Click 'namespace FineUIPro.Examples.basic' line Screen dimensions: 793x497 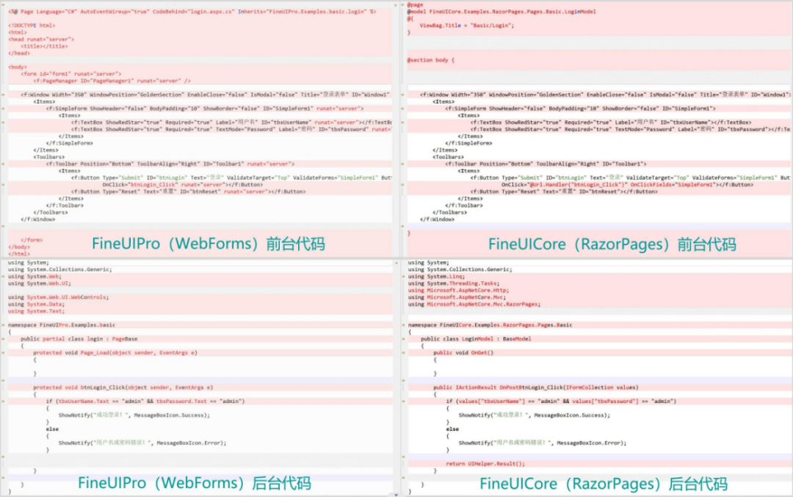tap(62, 325)
